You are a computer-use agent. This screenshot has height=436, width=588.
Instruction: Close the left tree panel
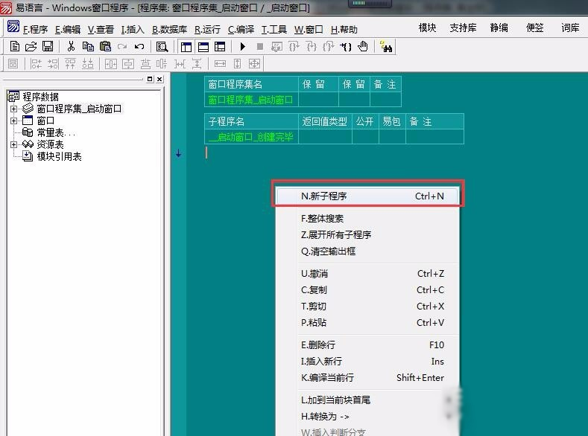[x=159, y=79]
